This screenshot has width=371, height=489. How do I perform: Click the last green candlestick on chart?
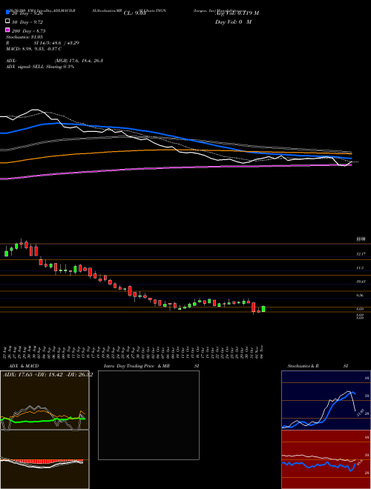[263, 309]
